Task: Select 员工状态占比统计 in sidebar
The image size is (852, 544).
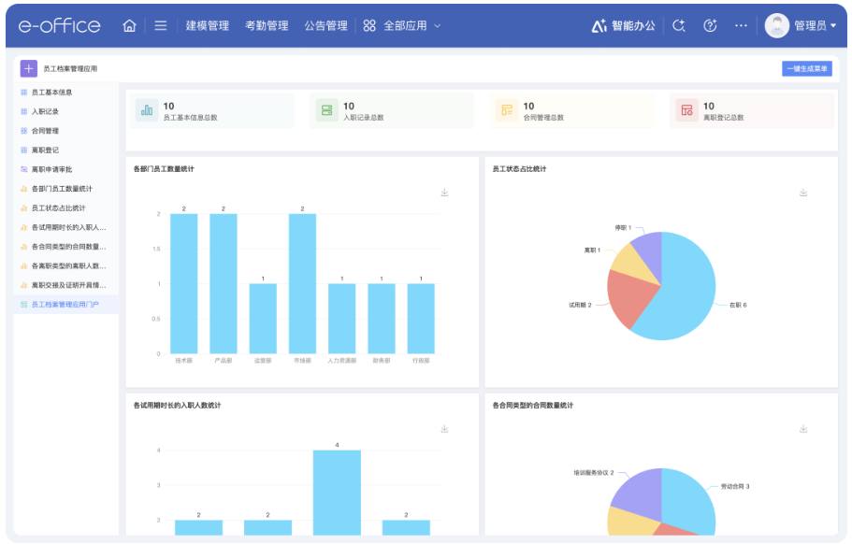Action: point(59,208)
